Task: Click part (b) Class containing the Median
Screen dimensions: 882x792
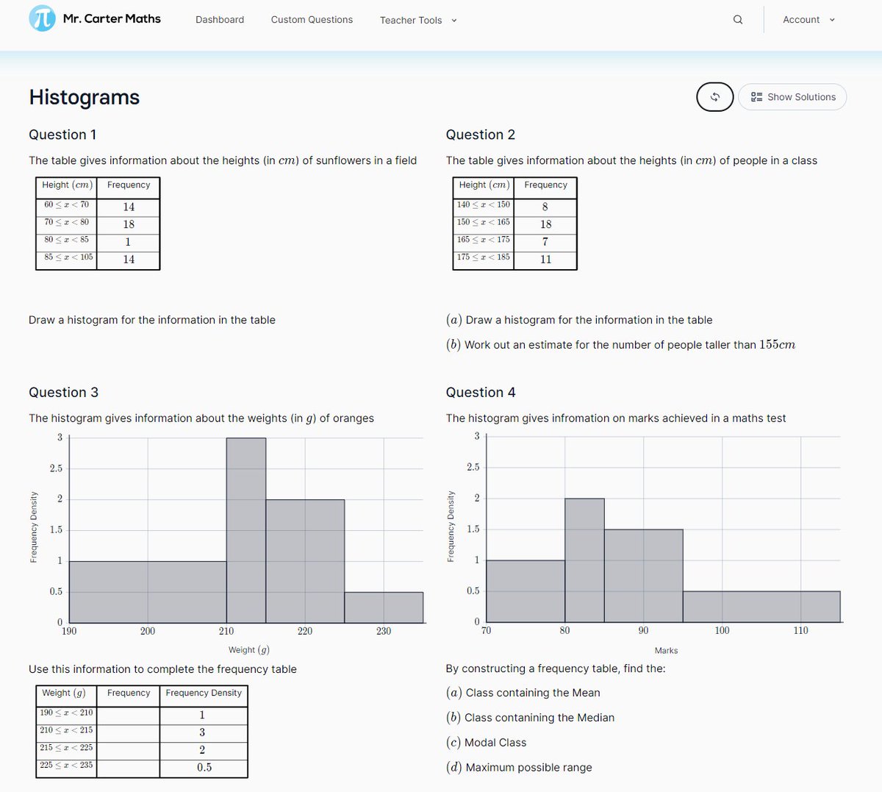Action: coord(530,718)
